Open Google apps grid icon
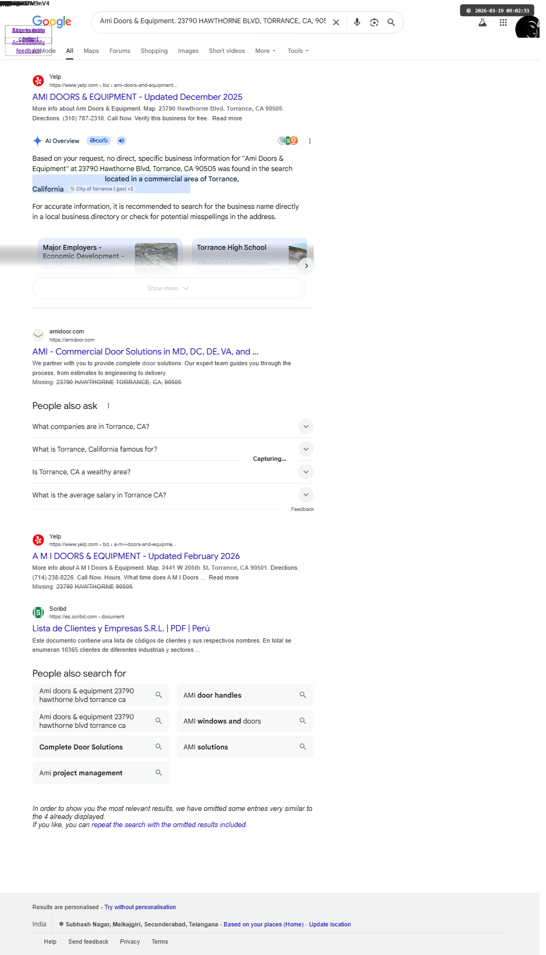The height and width of the screenshot is (955, 546). (x=503, y=23)
